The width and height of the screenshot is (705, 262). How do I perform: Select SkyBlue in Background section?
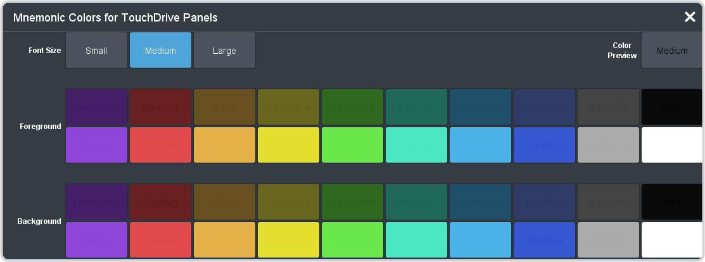(x=480, y=240)
